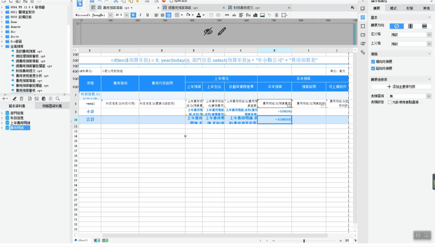Apply underline formatting

pos(148,15)
